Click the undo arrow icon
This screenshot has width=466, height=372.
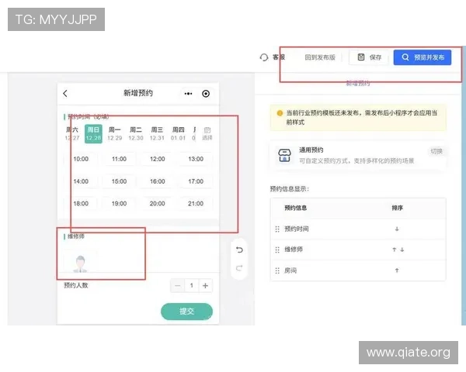[239, 250]
